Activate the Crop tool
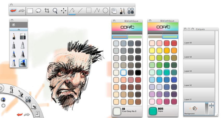 [x=47, y=11]
